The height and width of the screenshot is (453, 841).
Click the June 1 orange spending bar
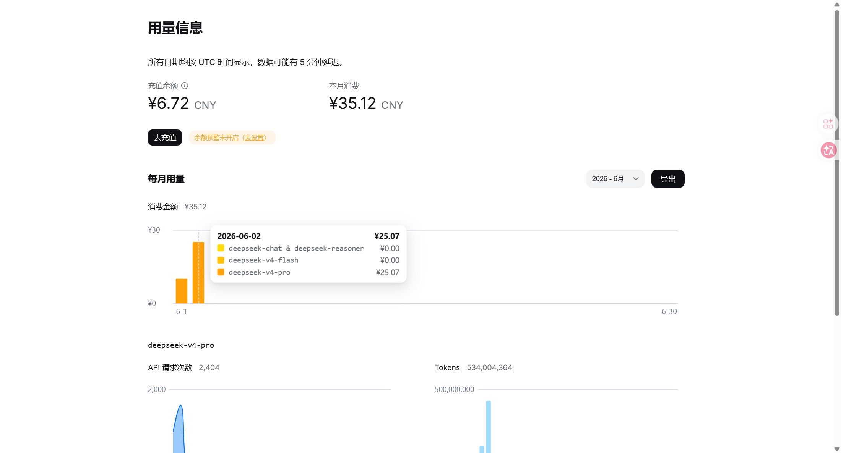pos(182,291)
